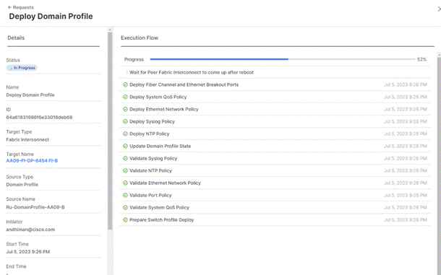
Task: Click In Progress status spinner icon
Action: (11, 68)
